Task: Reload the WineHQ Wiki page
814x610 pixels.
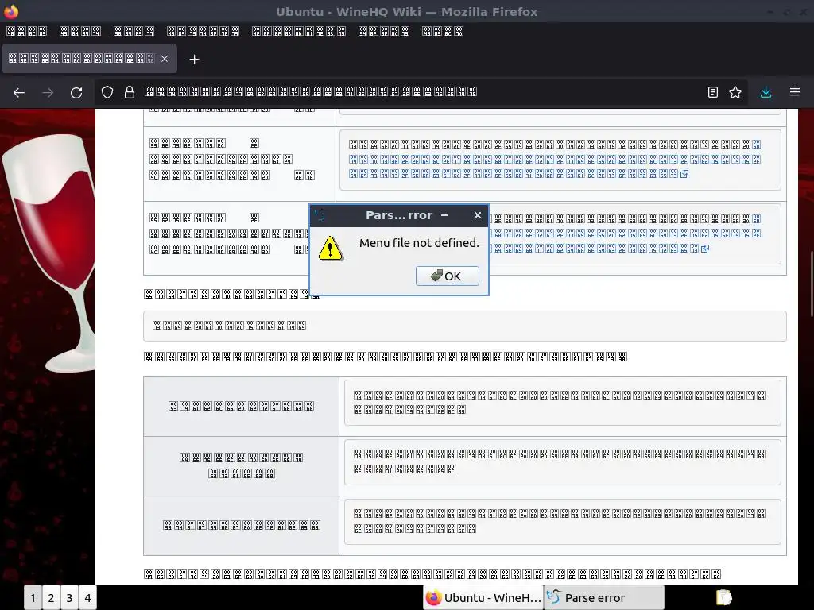Action: (x=76, y=92)
